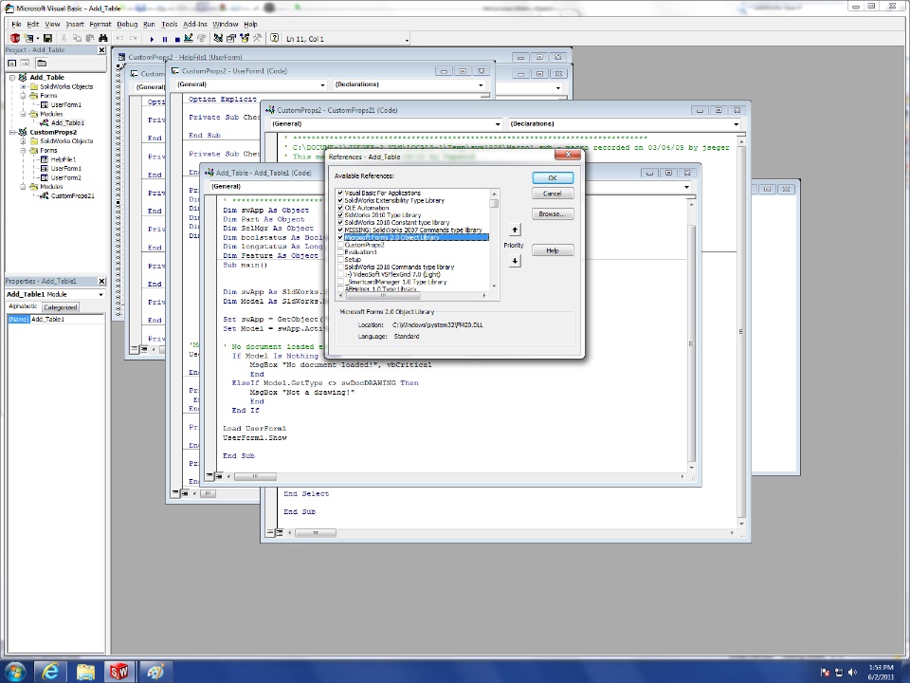910x683 pixels.
Task: Click Cancel in References dialog
Action: (x=553, y=194)
